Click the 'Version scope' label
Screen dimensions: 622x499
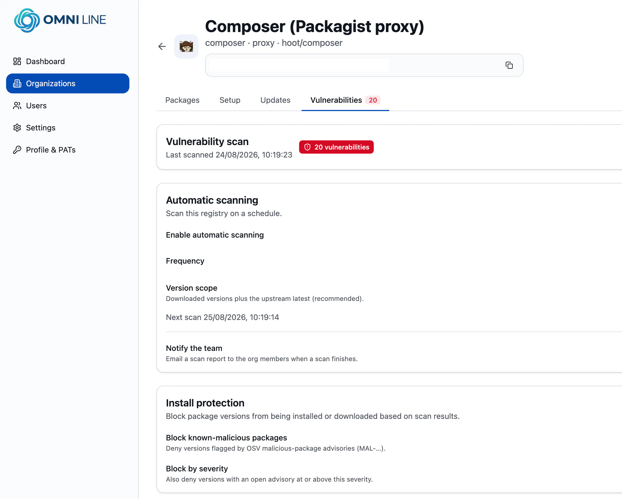click(x=192, y=288)
